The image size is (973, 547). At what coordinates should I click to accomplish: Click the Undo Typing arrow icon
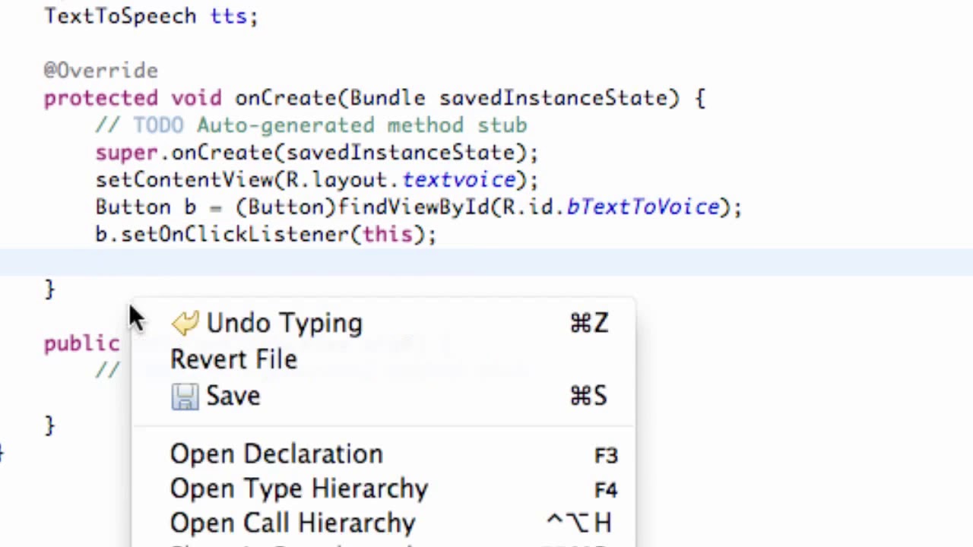(185, 324)
